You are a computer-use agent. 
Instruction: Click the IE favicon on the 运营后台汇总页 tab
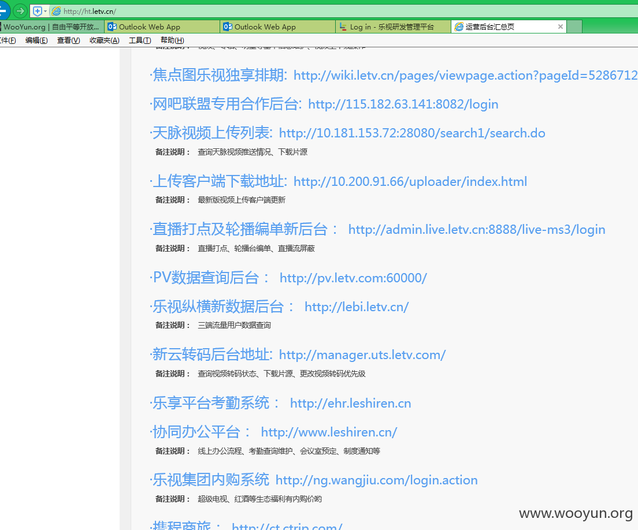[459, 27]
